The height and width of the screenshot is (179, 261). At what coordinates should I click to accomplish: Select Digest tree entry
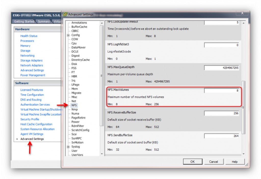pyautogui.click(x=75, y=56)
